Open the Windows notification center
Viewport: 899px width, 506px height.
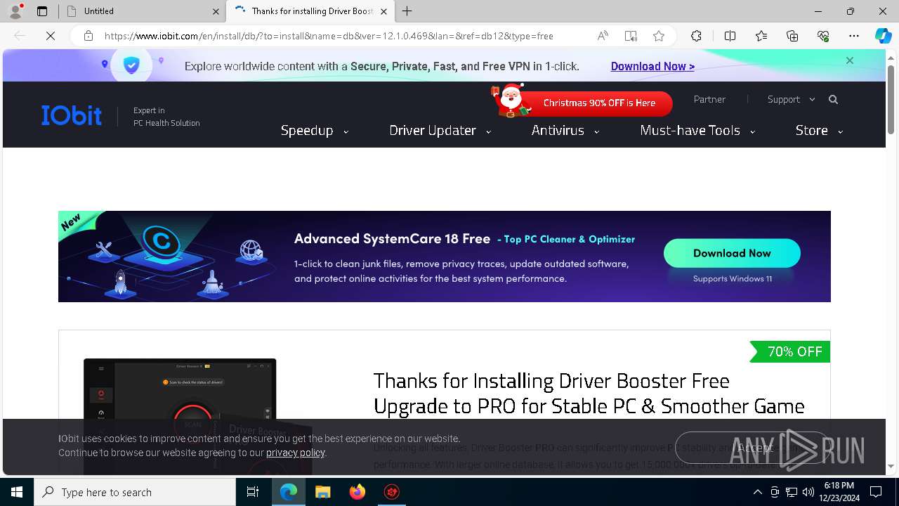[876, 492]
